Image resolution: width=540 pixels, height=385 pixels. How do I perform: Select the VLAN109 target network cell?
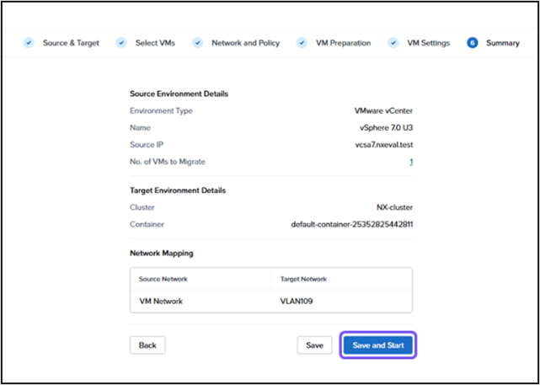pos(298,300)
